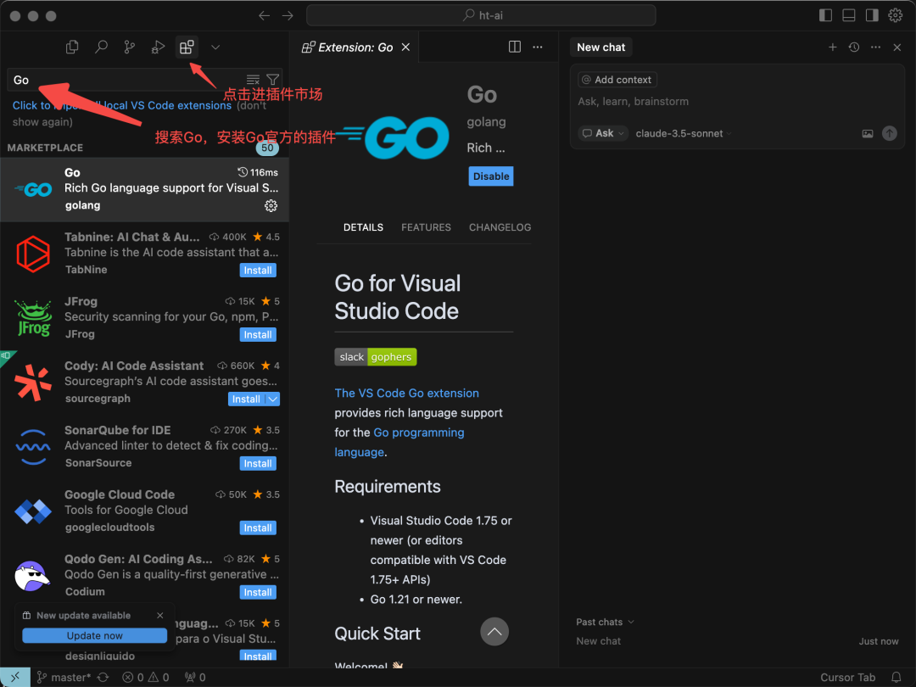Switch to the CHANGELOG tab
916x687 pixels.
[500, 227]
